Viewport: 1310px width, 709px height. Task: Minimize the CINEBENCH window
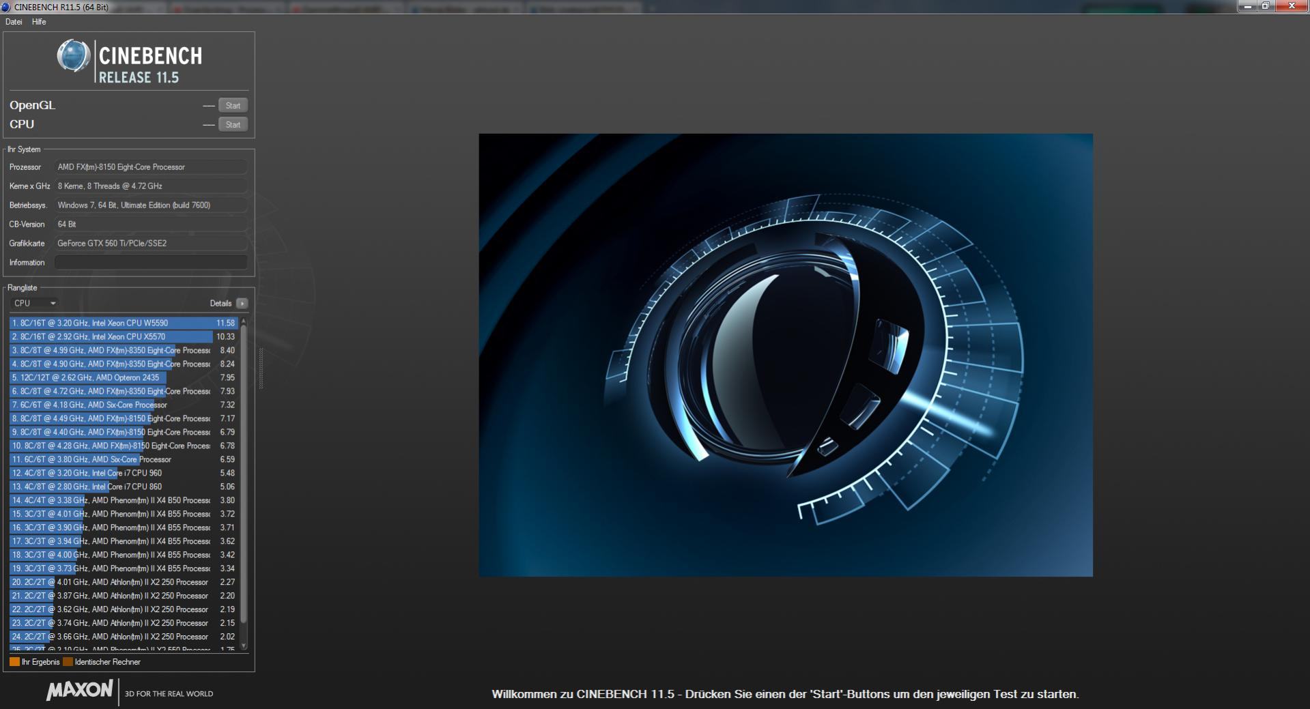pos(1248,6)
